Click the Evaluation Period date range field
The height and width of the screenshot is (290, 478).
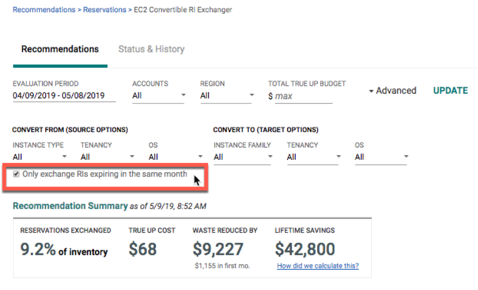(x=58, y=96)
